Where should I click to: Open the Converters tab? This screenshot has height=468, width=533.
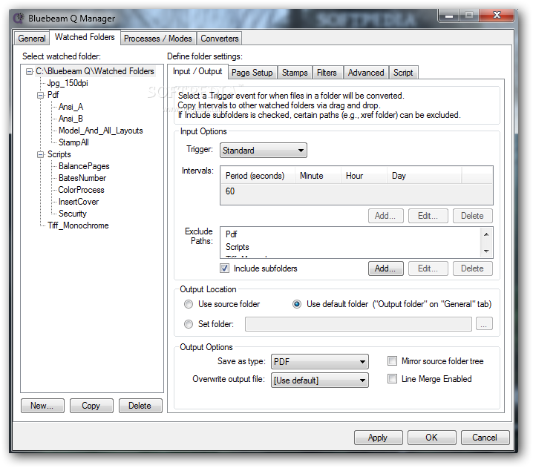coord(219,39)
